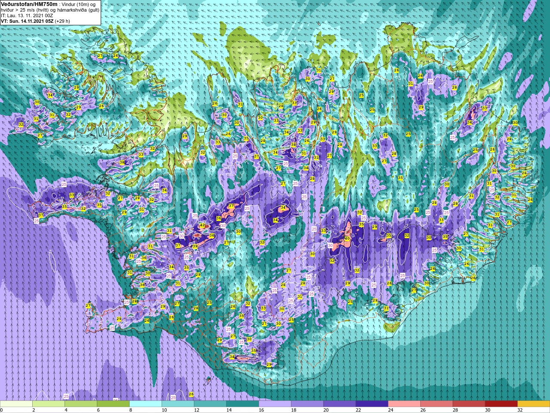This screenshot has width=550, height=413.
Task: Select the turquoise 10–12 m/s legend swatch
Action: (x=178, y=404)
